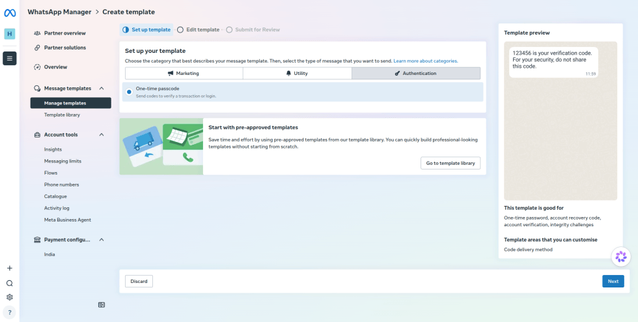This screenshot has height=322, width=638.
Task: Click 'Set up your template' heading
Action: (155, 51)
